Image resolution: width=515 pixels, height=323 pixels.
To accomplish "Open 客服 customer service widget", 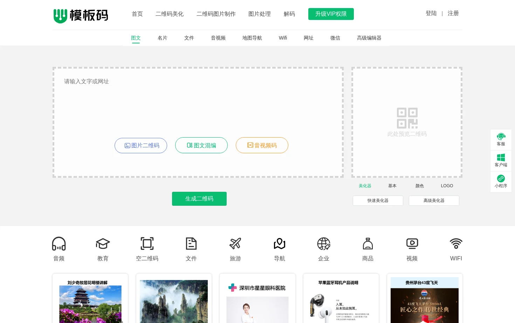I will [501, 140].
